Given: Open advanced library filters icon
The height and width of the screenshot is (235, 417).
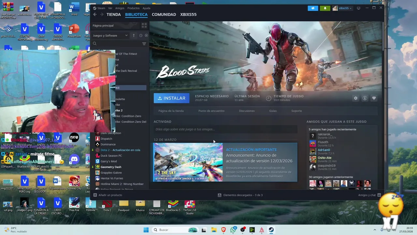Looking at the screenshot, I should [x=144, y=44].
